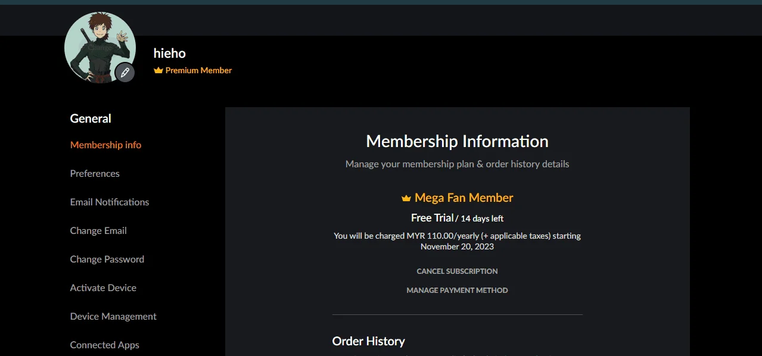Click the username hieho

(x=170, y=53)
